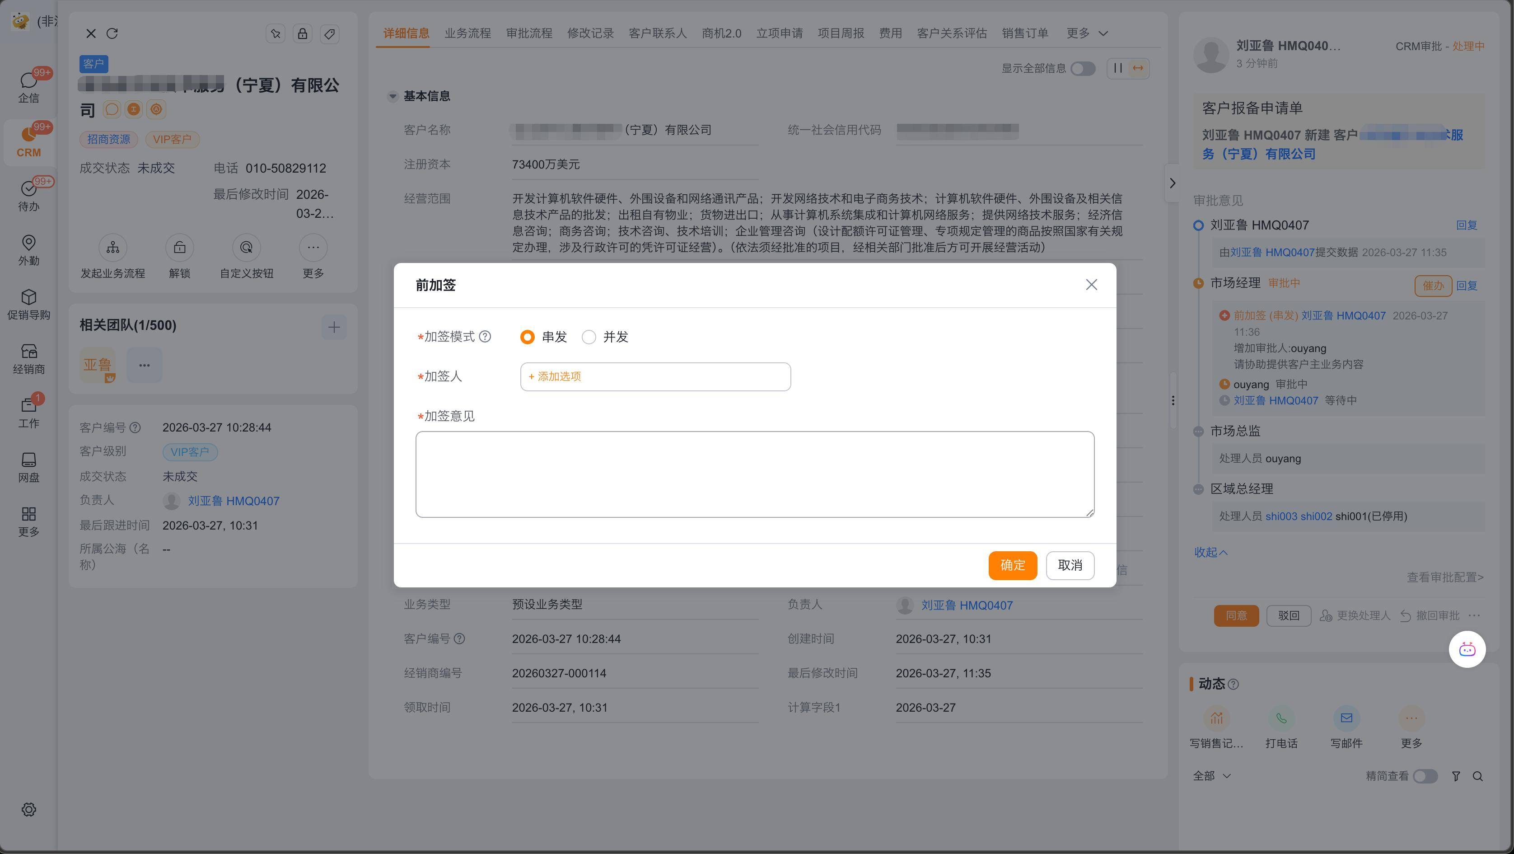
Task: Click the 加签模式 help question icon
Action: tap(485, 337)
